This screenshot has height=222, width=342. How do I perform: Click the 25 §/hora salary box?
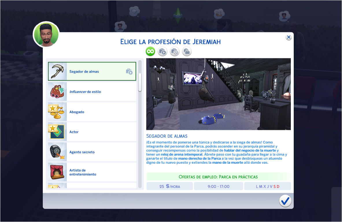[170, 186]
